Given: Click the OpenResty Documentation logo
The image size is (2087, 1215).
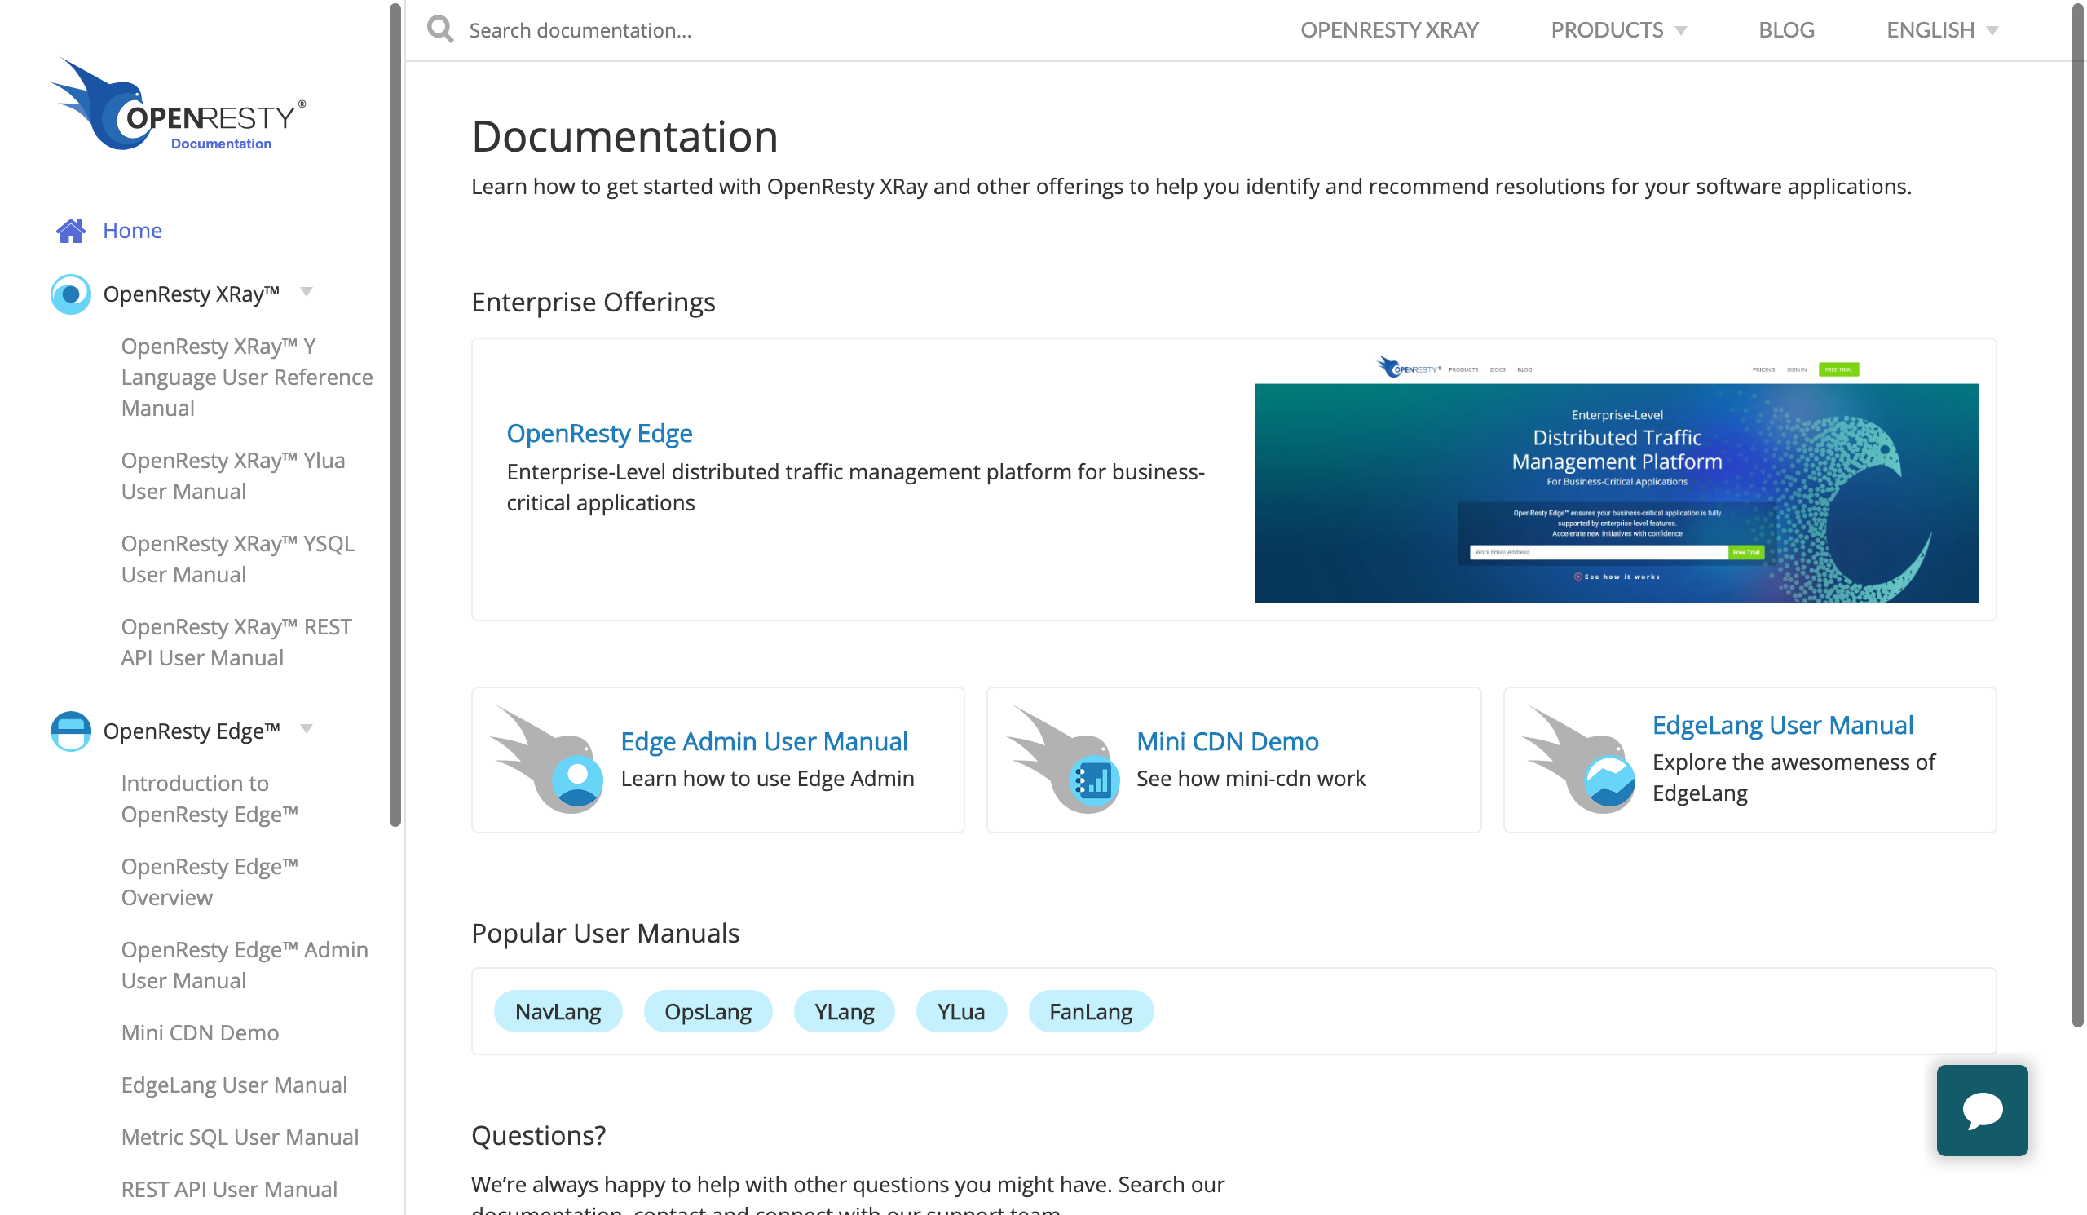Looking at the screenshot, I should [x=178, y=105].
